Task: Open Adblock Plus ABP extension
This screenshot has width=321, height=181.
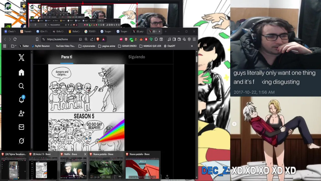Action: point(121,39)
